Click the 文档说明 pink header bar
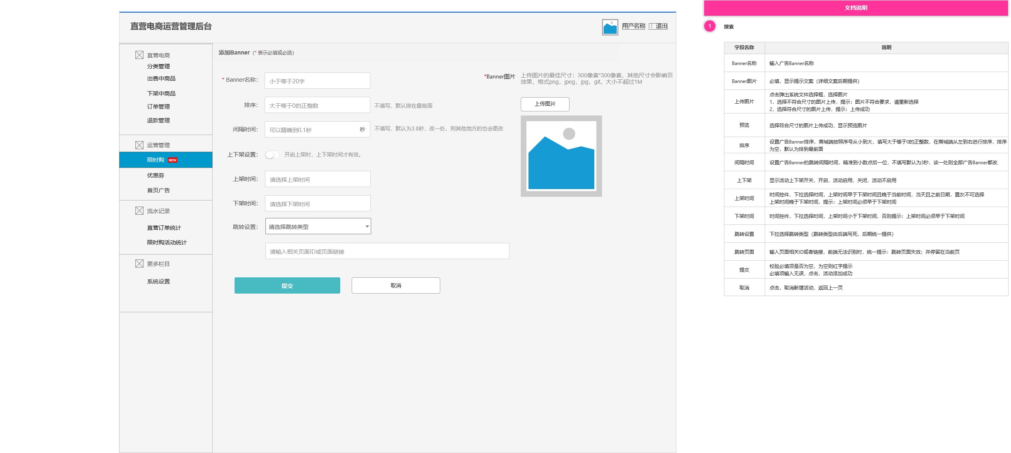 856,8
